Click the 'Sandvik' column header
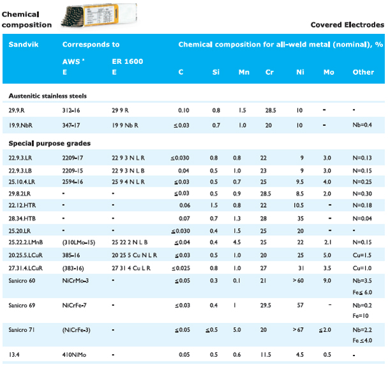388x367 pixels. (24, 44)
